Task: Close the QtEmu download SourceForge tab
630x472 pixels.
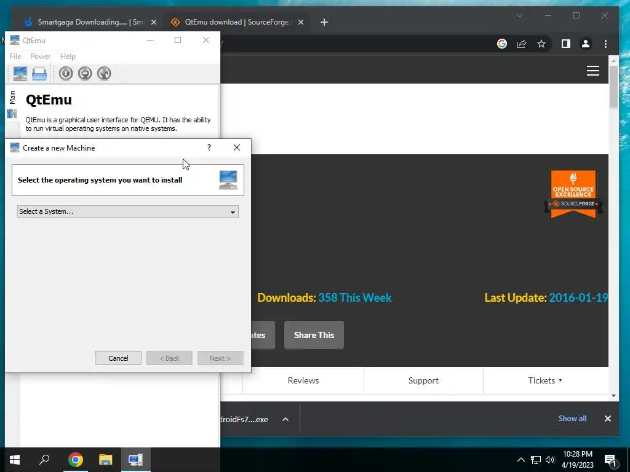Action: point(300,22)
